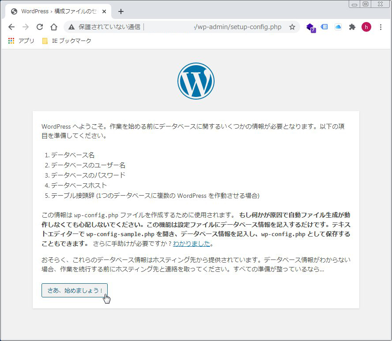392x341 pixels.
Task: Go to the home page via house icon
Action: pyautogui.click(x=54, y=27)
